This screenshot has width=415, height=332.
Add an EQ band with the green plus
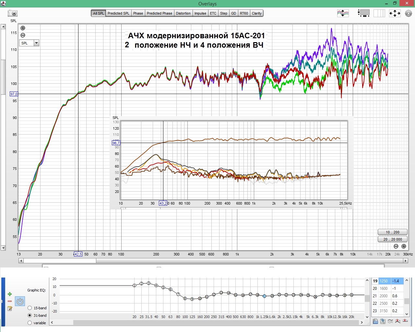click(10, 294)
